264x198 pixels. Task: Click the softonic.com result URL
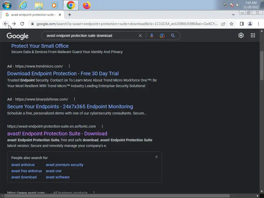(51, 126)
